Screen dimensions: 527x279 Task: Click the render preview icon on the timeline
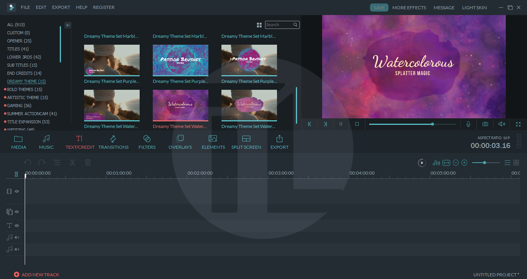click(x=422, y=163)
